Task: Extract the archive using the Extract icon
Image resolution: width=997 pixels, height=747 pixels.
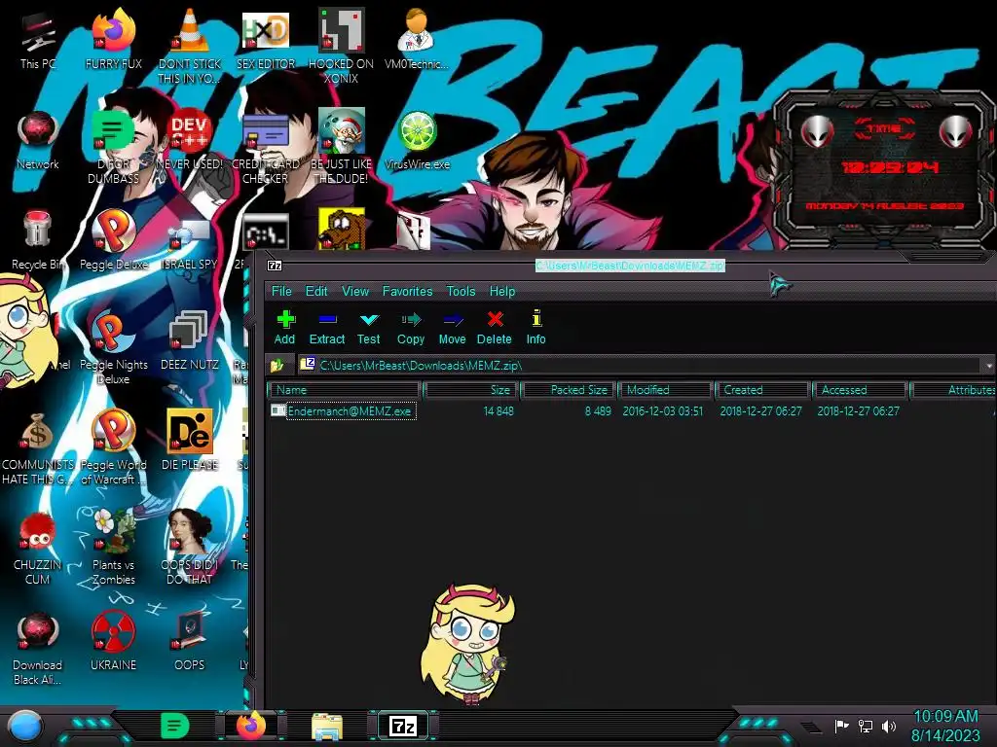Action: (x=327, y=328)
